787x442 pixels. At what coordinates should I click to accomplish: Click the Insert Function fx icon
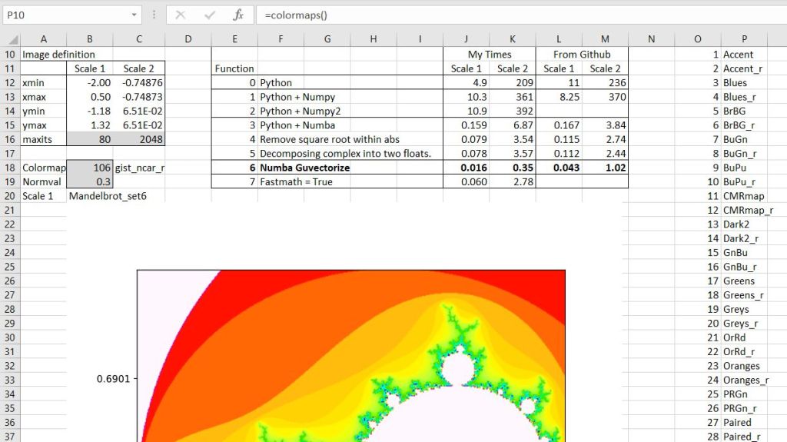pyautogui.click(x=238, y=15)
